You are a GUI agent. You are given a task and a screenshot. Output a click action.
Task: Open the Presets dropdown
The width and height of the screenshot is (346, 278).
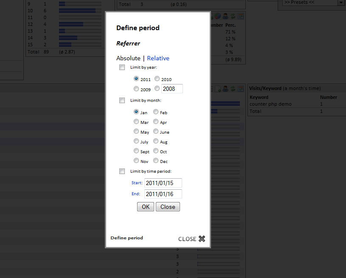(x=312, y=3)
